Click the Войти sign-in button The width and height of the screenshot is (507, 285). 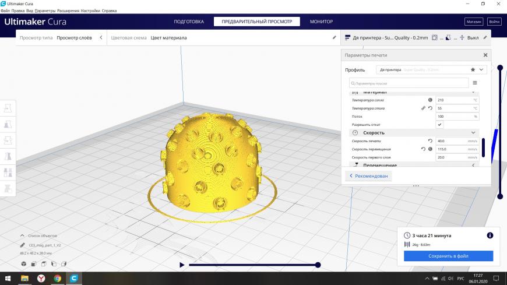(x=494, y=22)
